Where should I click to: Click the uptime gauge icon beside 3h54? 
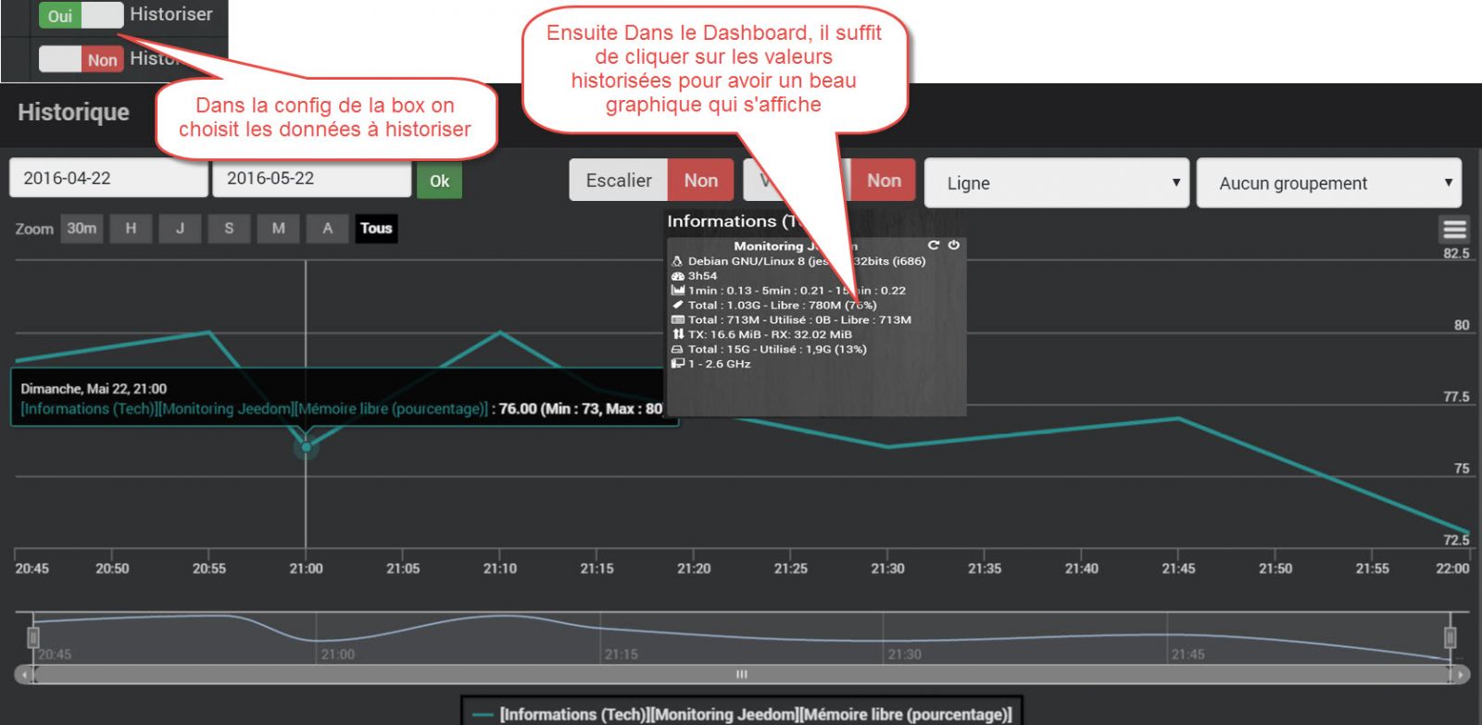[x=677, y=276]
